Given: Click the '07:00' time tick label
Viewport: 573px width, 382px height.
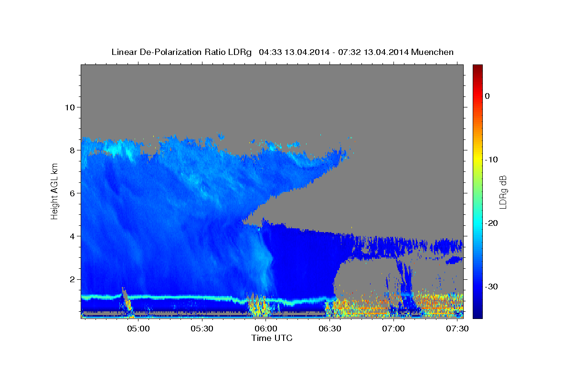Looking at the screenshot, I should (x=393, y=329).
